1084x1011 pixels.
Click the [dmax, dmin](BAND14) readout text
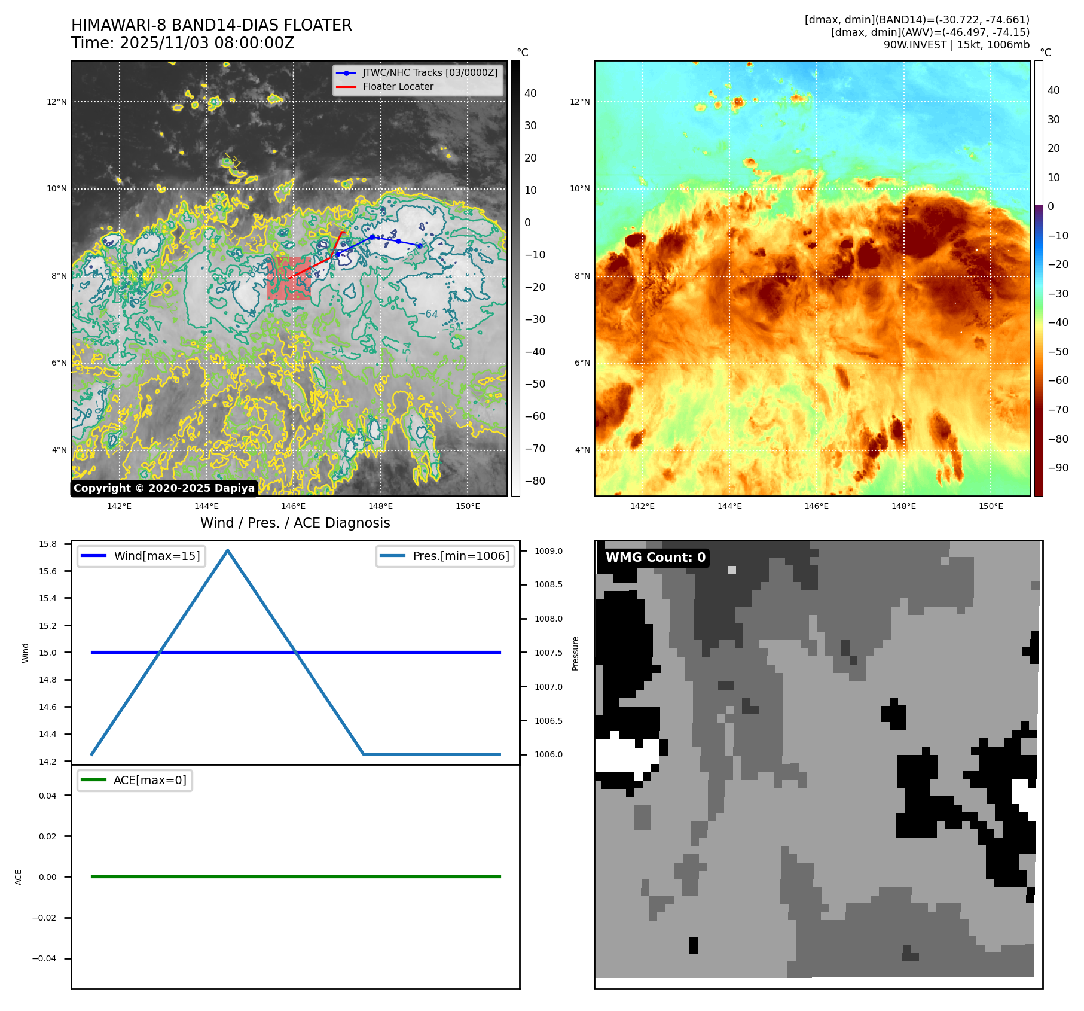[917, 20]
